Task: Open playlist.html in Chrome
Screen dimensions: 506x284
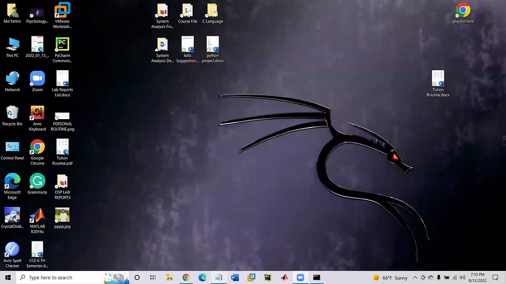Action: pos(463,13)
